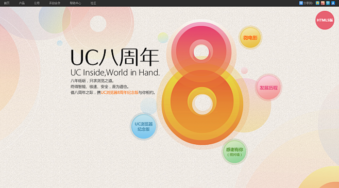Share to Qzone via the star icon
The height and width of the screenshot is (188, 339).
click(x=317, y=3)
